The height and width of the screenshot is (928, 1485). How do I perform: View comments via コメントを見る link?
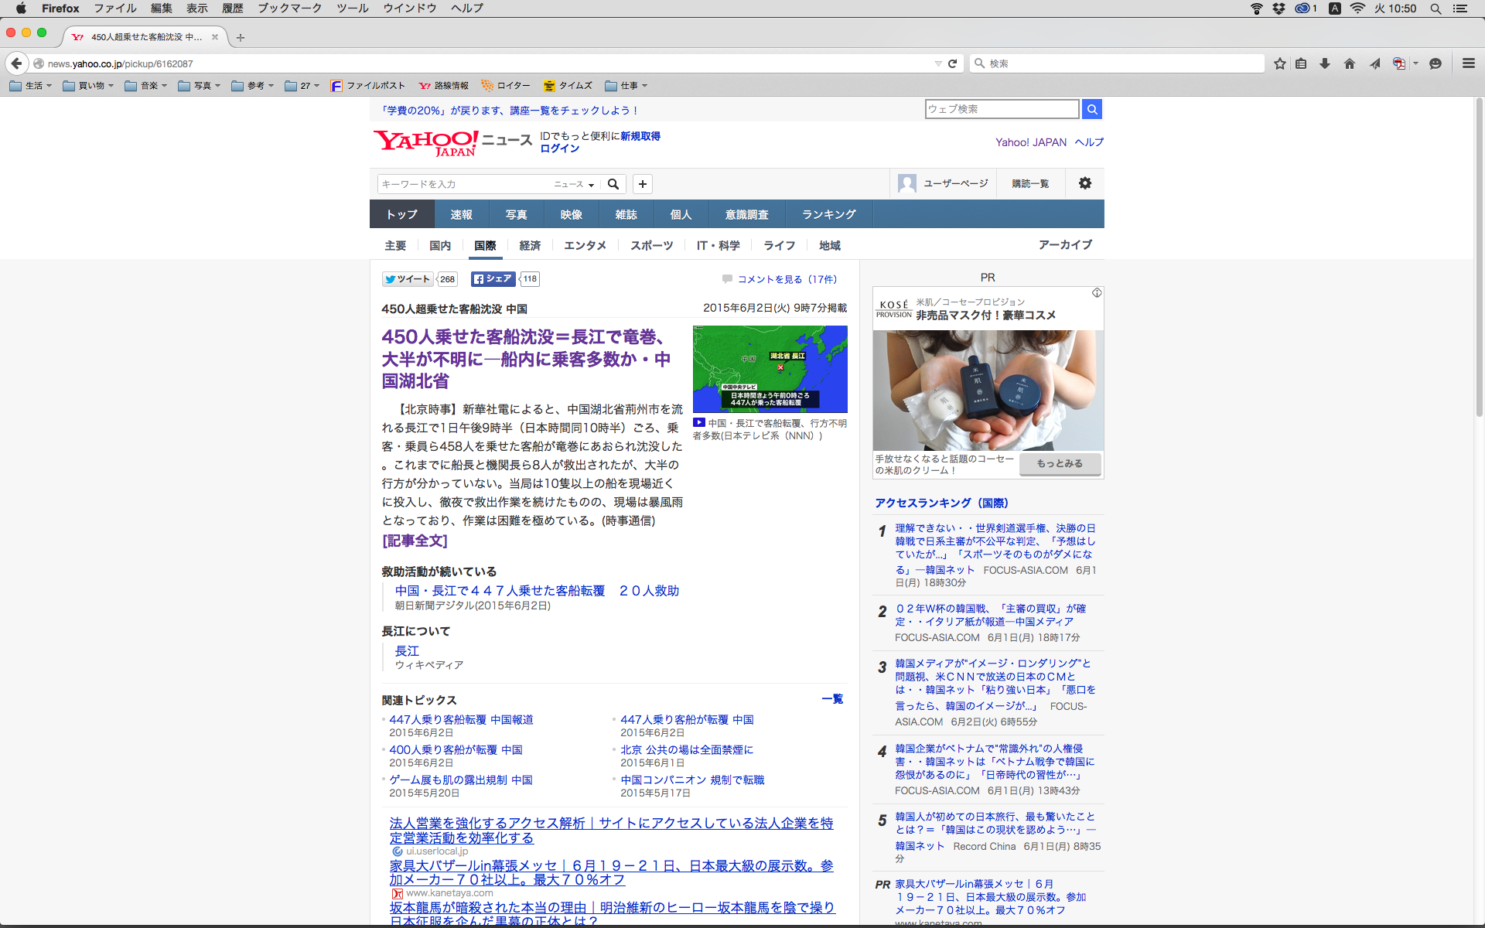click(786, 279)
